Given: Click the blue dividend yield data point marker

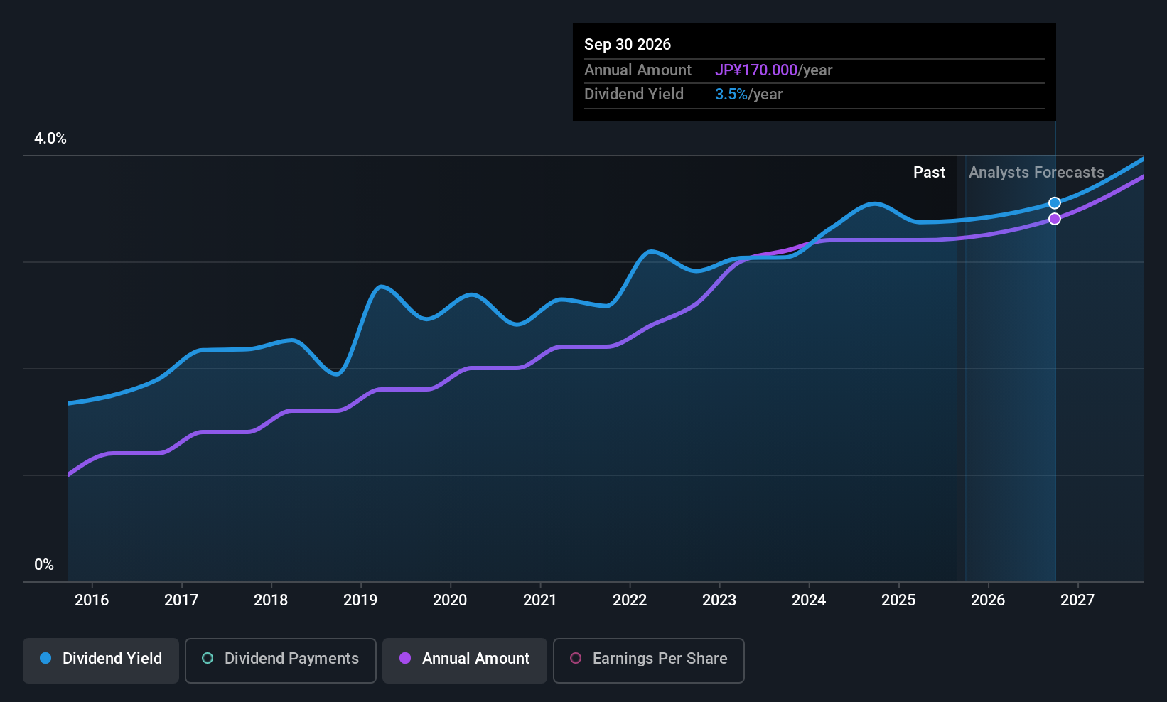Looking at the screenshot, I should coord(1055,203).
